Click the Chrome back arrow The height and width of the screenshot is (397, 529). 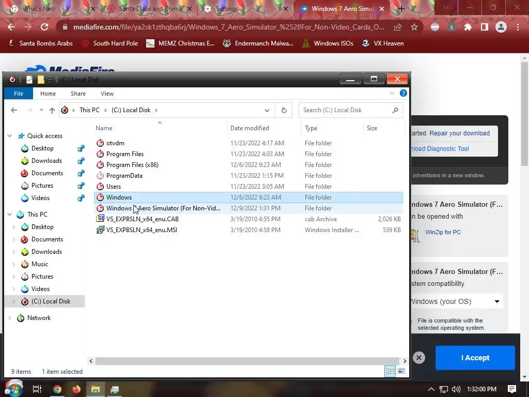coord(11,27)
